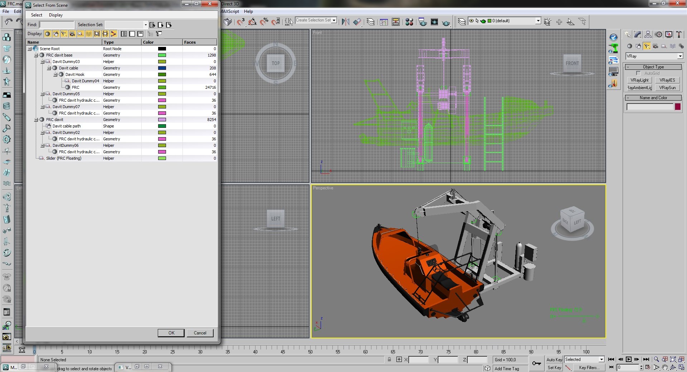687x372 pixels.
Task: Click the Play Animation button
Action: click(x=629, y=359)
